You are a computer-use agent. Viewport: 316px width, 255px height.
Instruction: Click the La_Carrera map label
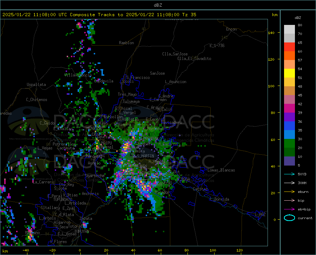(x=43, y=182)
